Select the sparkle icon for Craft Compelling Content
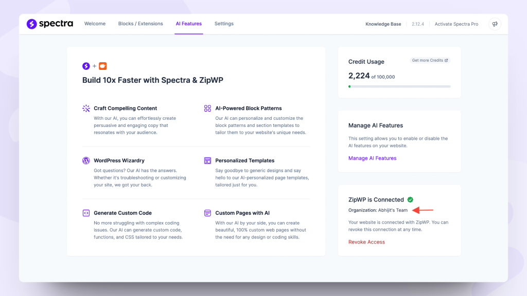Screen dimensions: 527x296 tap(85, 108)
